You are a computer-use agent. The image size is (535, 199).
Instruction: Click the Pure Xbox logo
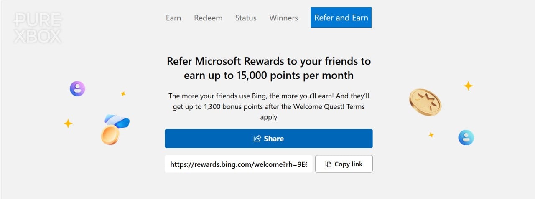tap(38, 28)
